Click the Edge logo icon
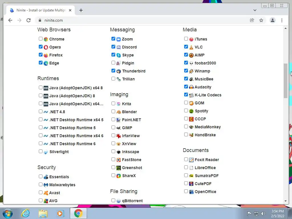The image size is (292, 219). point(46,63)
